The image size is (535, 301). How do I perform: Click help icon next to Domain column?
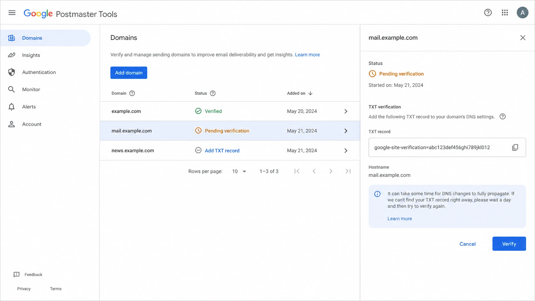(x=132, y=93)
